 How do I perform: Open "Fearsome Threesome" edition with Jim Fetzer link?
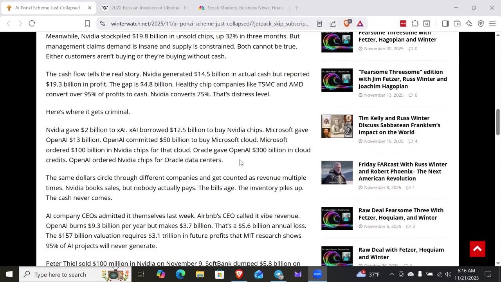pyautogui.click(x=403, y=79)
